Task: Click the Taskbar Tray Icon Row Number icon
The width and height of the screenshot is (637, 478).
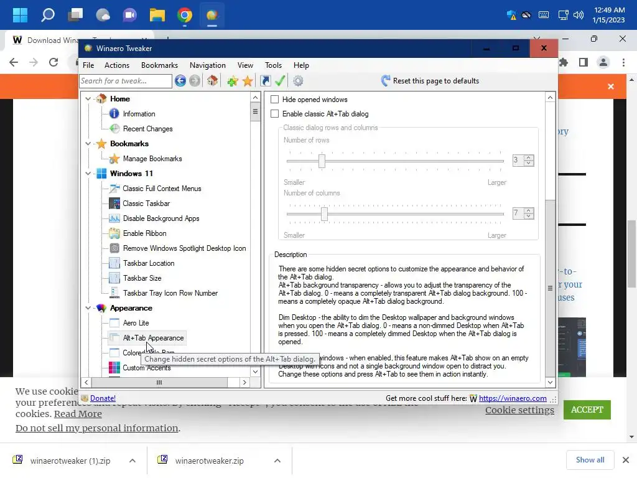Action: [114, 293]
